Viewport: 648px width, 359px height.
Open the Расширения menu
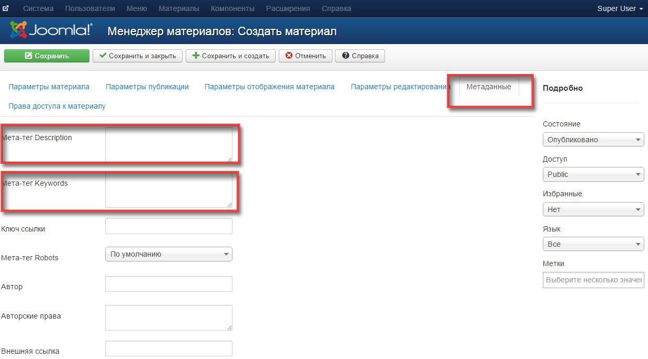pos(288,8)
